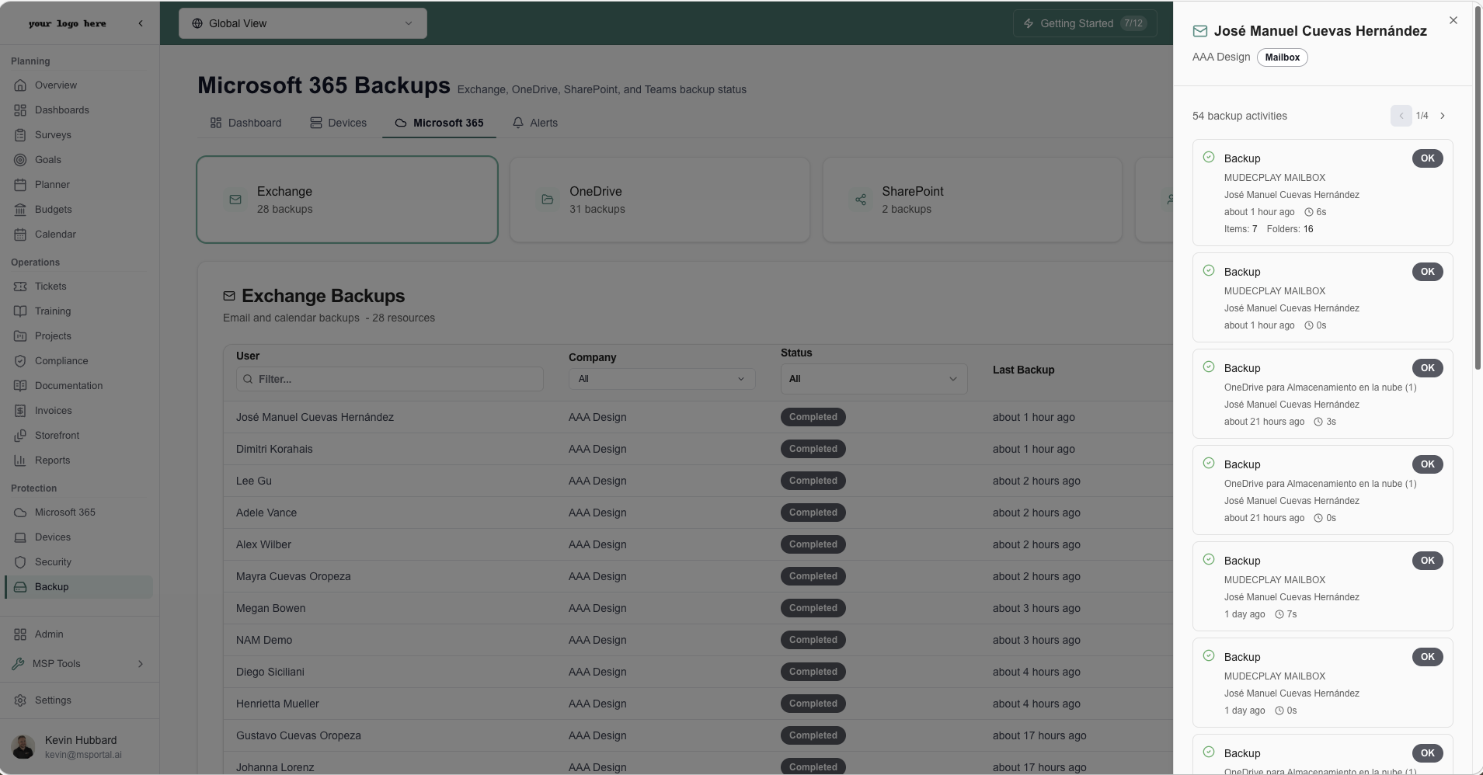Viewport: 1483px width, 775px height.
Task: Click the Tickets icon in sidebar
Action: click(20, 287)
